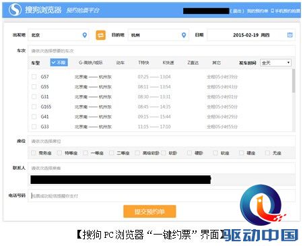Screen dimensions: 303x246
Task: Swap departure and destination with orange button
Action: point(101,35)
